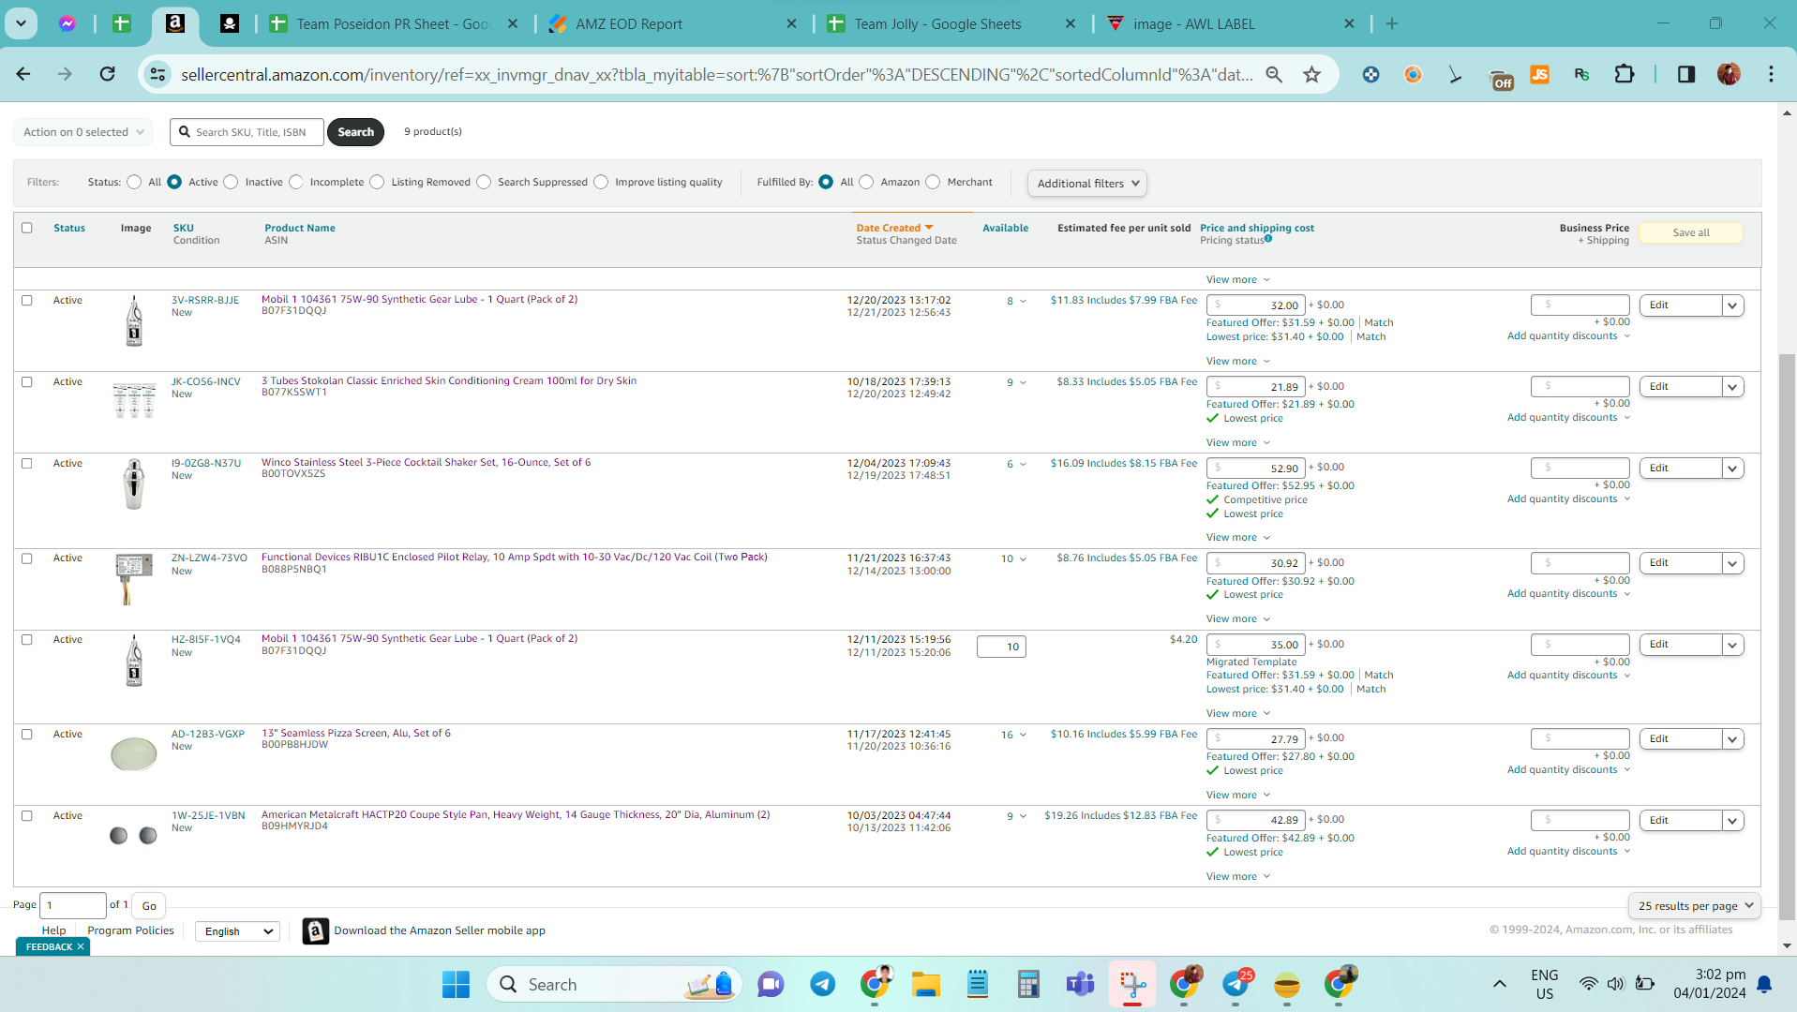Switch to the image - AWL LABEL tab

pos(1229,23)
